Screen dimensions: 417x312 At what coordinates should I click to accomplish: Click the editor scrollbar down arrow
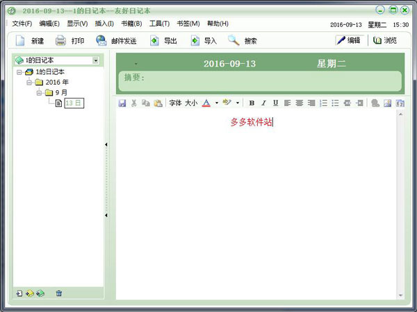(400, 295)
